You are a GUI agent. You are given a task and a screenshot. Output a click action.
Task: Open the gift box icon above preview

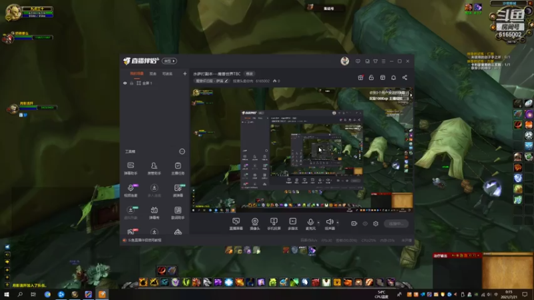[360, 77]
